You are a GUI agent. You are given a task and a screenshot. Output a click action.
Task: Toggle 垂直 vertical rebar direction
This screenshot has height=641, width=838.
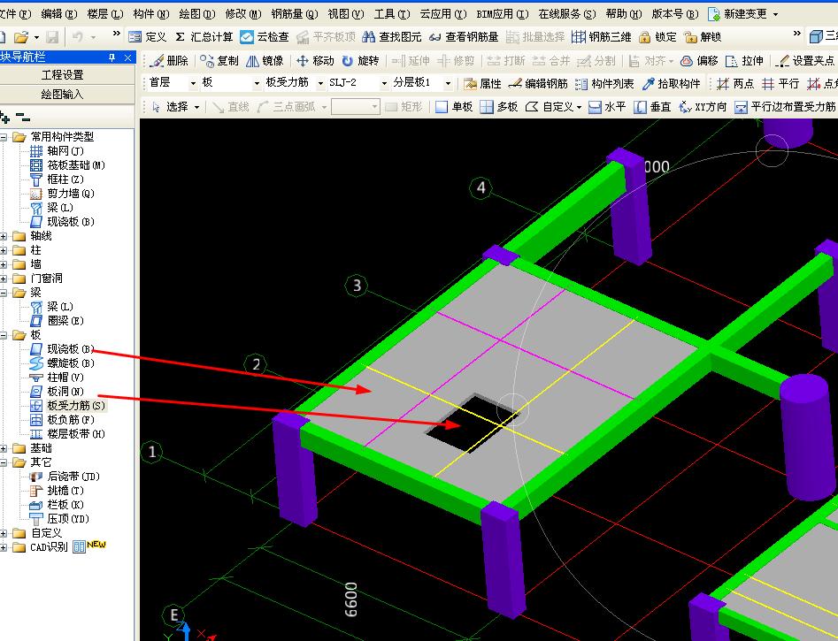pyautogui.click(x=652, y=107)
